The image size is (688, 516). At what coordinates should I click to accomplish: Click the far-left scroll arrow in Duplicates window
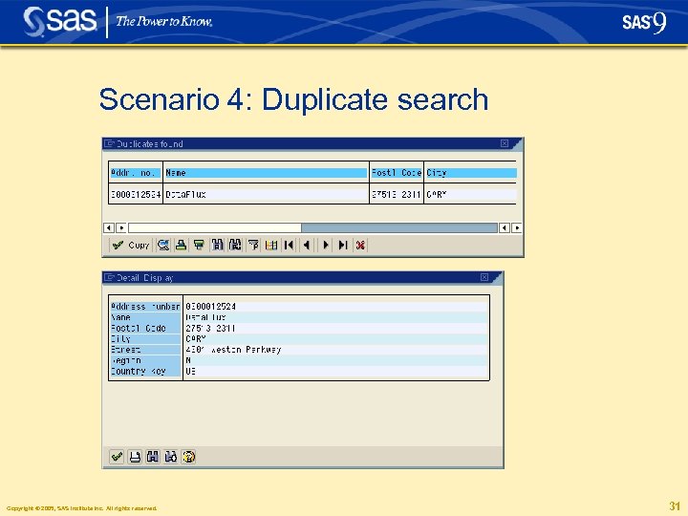108,227
